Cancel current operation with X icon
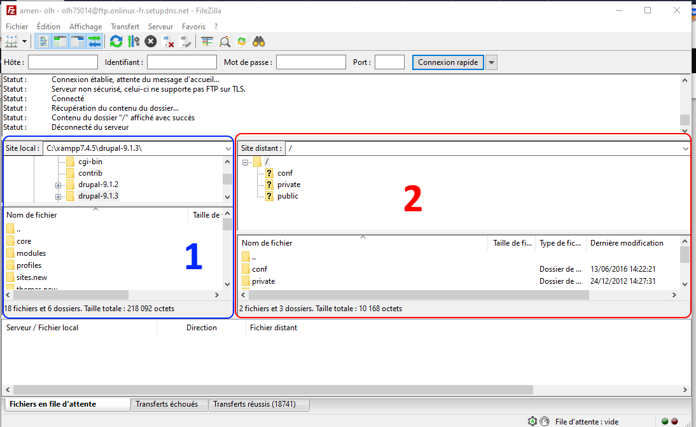 pyautogui.click(x=150, y=42)
